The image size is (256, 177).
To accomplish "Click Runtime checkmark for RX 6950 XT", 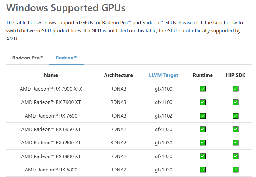I will point(203,129).
